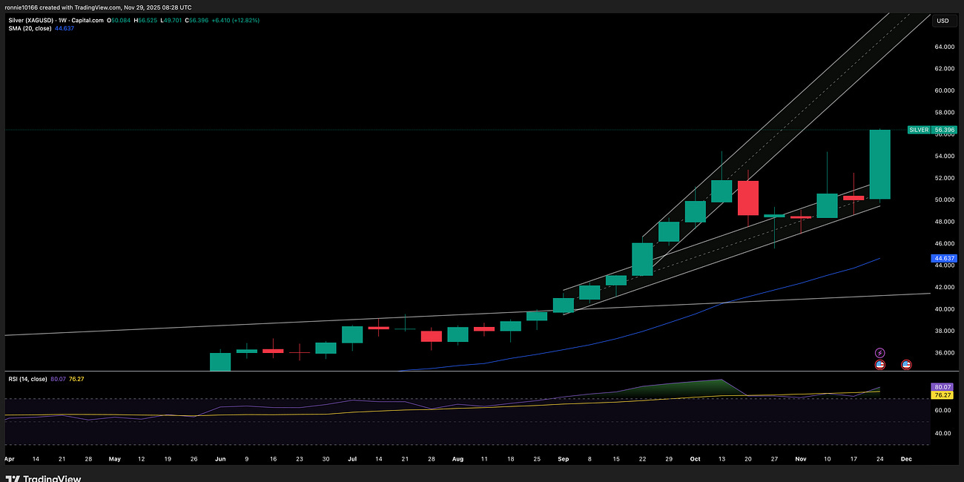Toggle visibility of the SMA (20, close) indicator

[x=30, y=29]
